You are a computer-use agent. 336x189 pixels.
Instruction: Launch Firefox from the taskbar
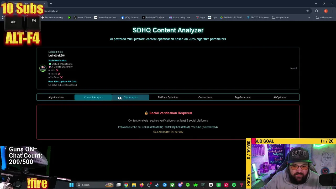coord(141,185)
